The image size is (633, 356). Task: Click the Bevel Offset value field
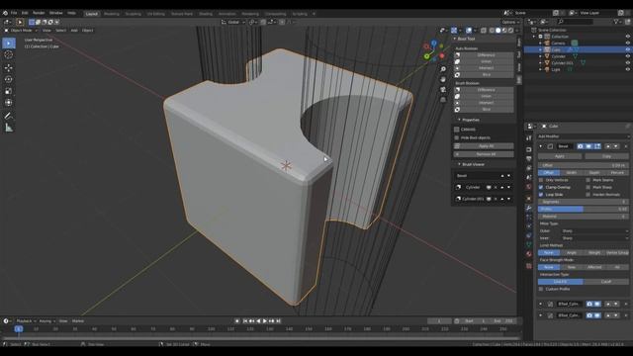[583, 165]
